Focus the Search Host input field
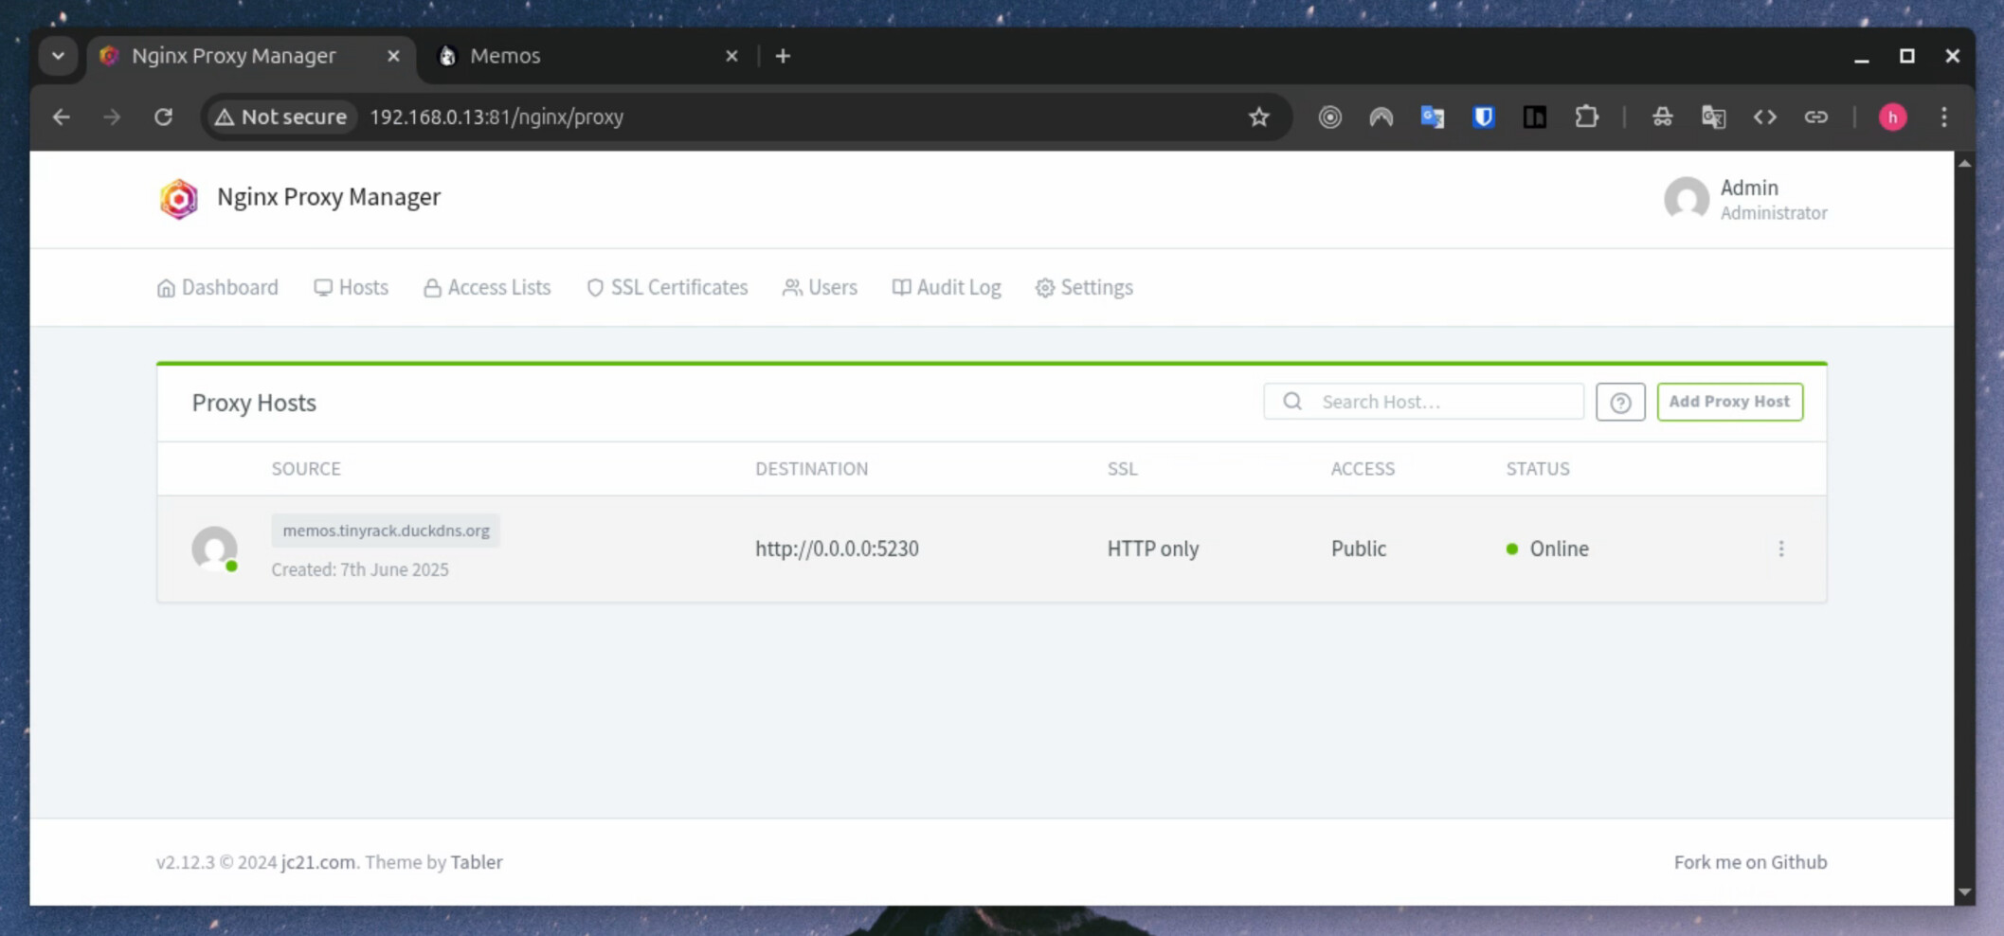Screen dimensions: 2004x936 pos(1423,402)
